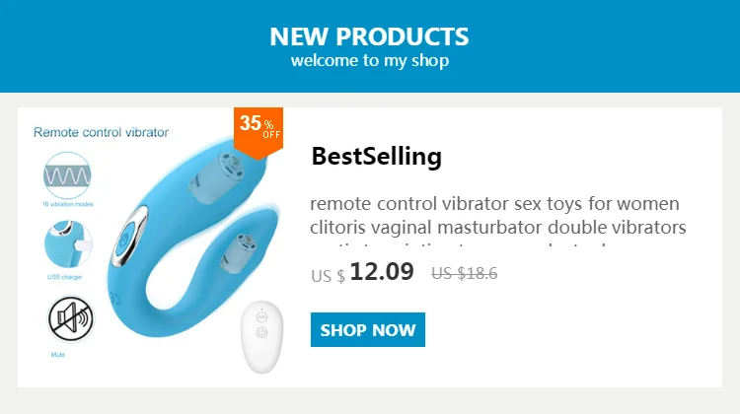740x414 pixels.
Task: Click the 35% OFF discount badge
Action: (259, 132)
